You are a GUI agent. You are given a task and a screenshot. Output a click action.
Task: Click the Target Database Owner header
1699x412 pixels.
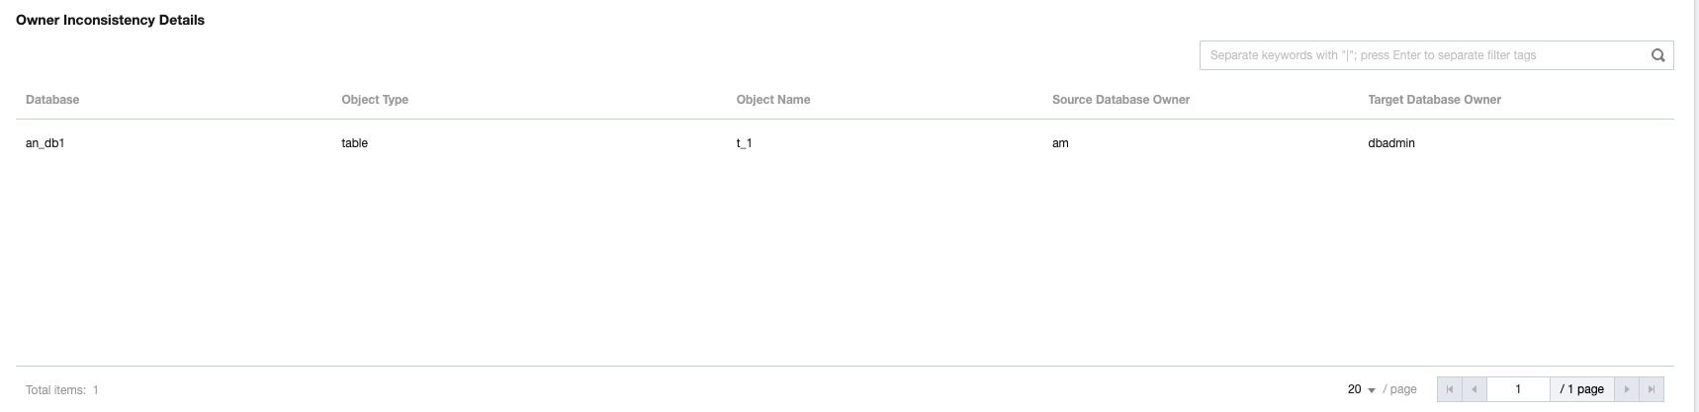point(1434,100)
